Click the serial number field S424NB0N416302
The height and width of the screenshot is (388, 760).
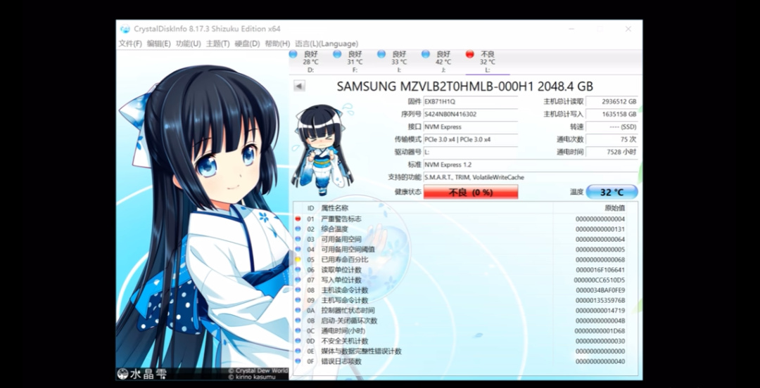pyautogui.click(x=470, y=115)
